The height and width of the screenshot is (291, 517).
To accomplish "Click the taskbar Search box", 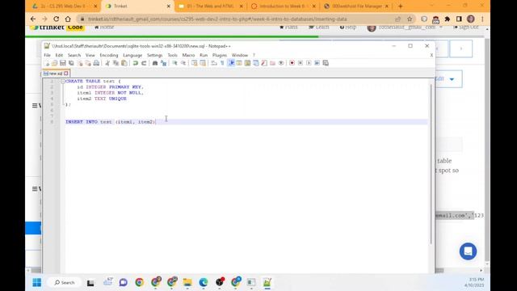I will [64, 282].
